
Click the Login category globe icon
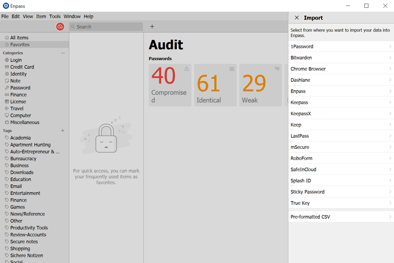pyautogui.click(x=7, y=60)
